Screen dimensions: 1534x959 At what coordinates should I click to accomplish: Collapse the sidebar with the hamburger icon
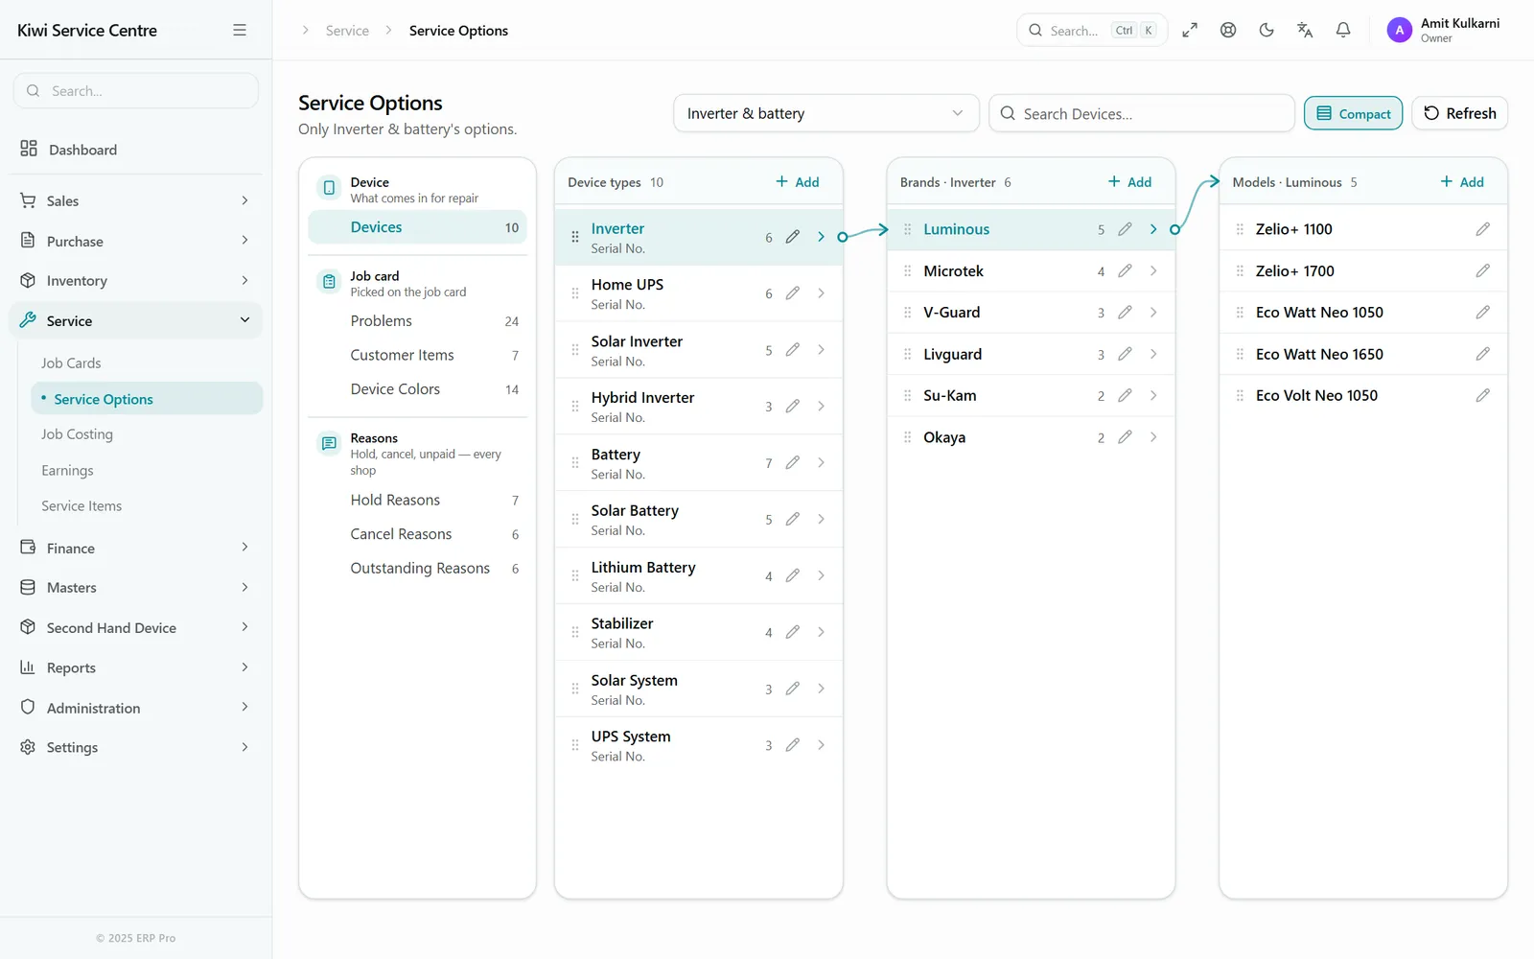(x=240, y=31)
